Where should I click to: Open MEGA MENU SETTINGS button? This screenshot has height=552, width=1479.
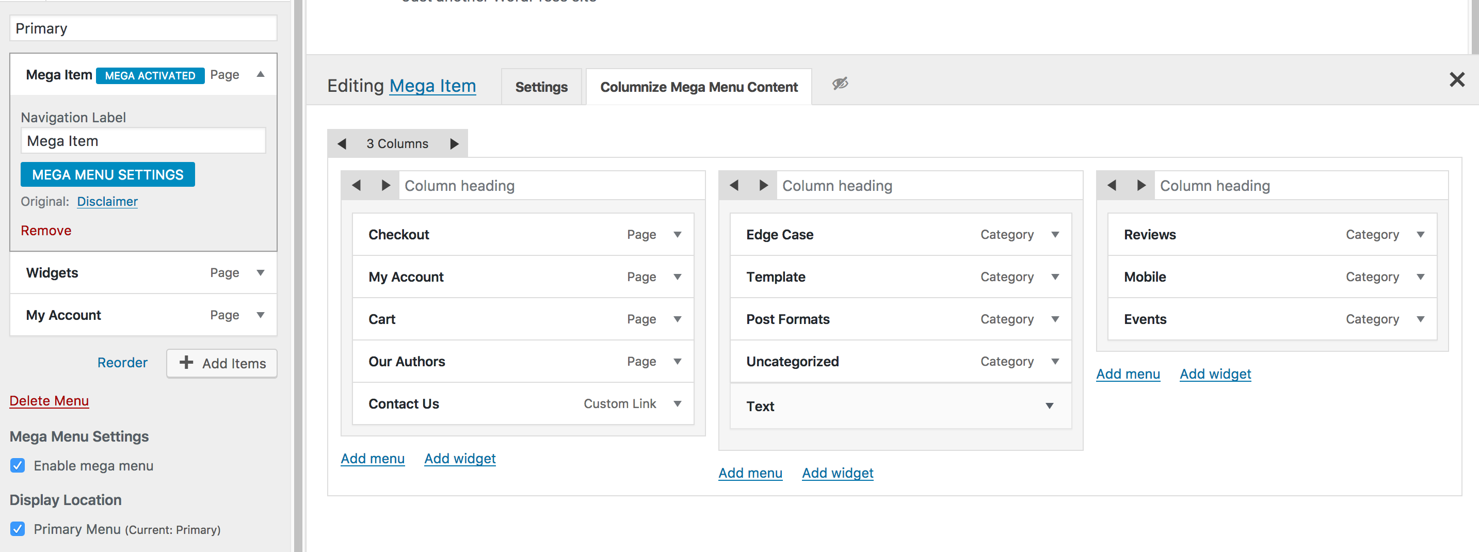coord(108,174)
